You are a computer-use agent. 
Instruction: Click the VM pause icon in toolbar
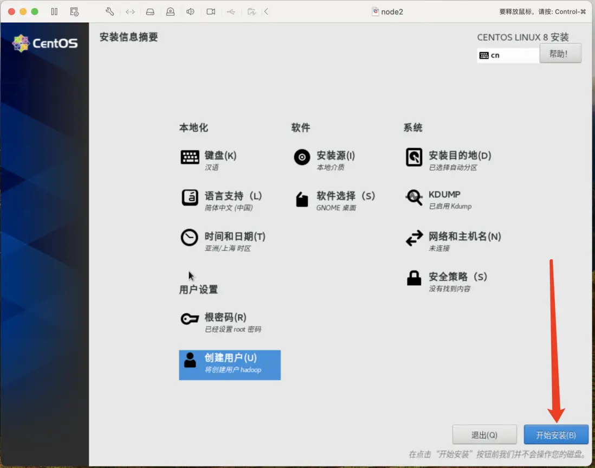(54, 12)
